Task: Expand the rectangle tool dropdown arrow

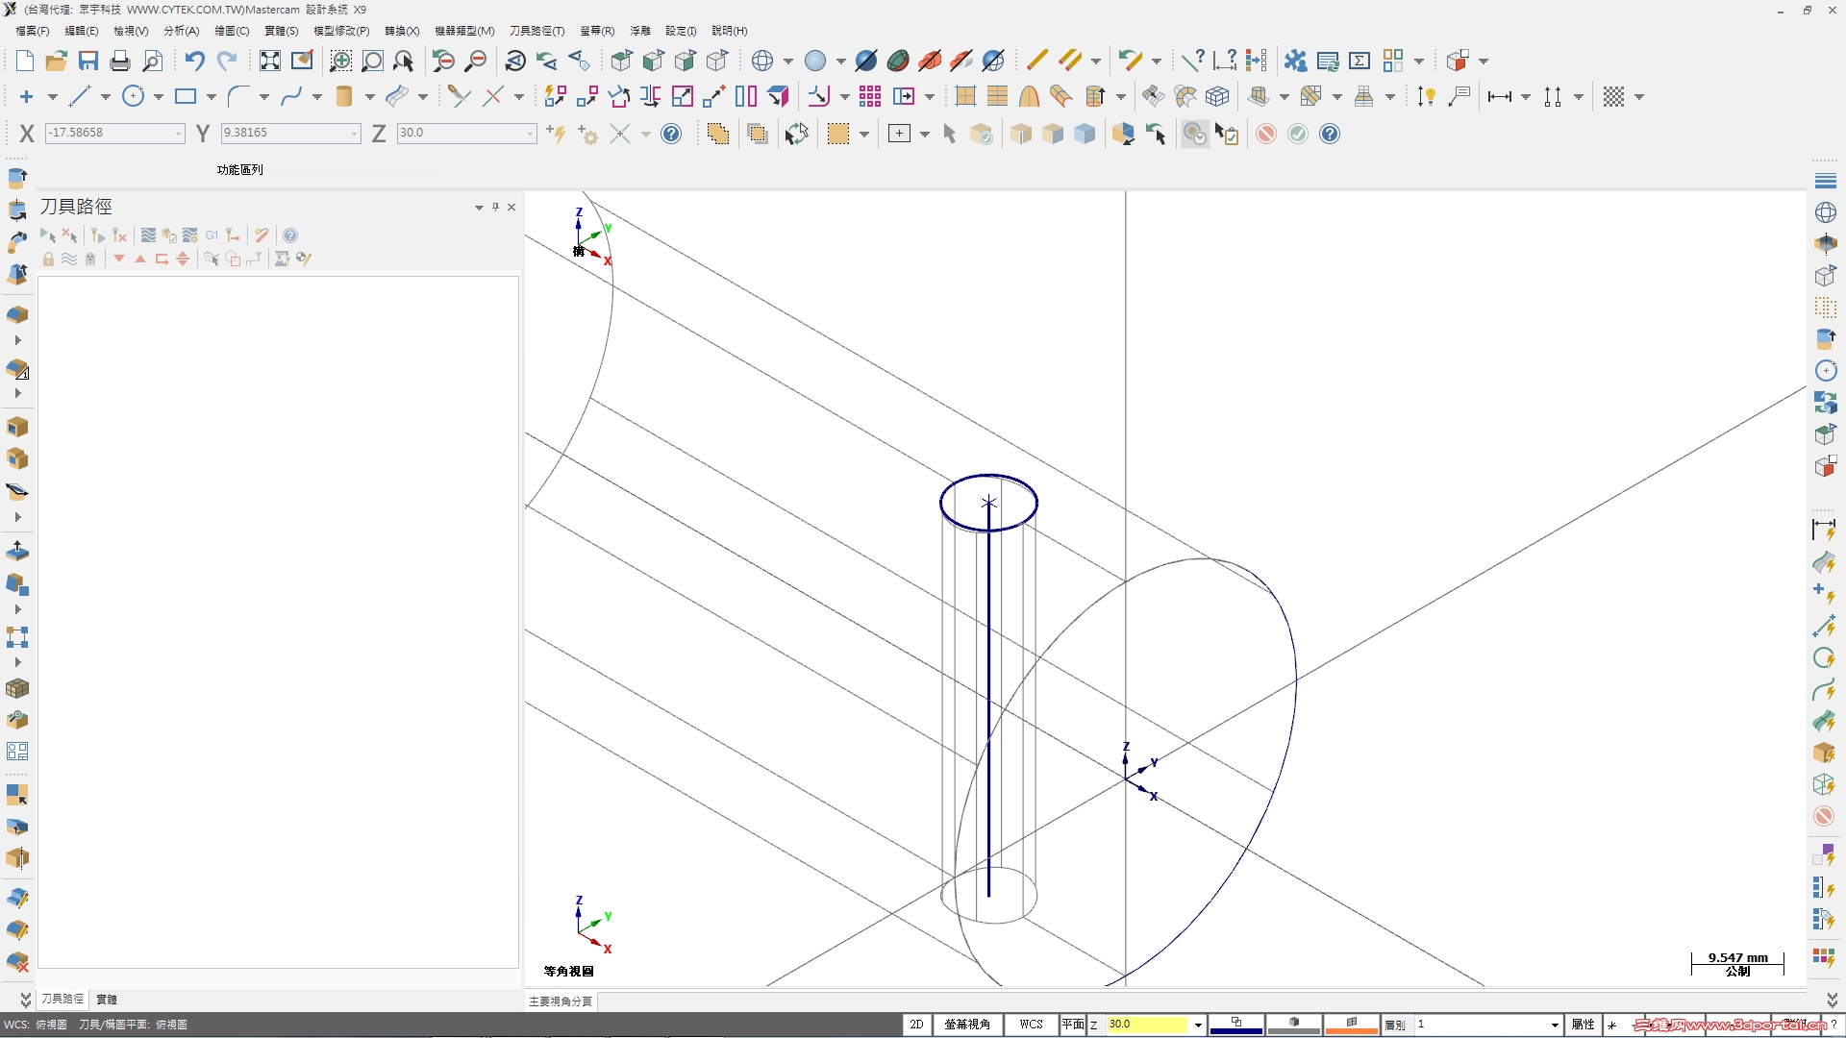Action: click(x=212, y=96)
